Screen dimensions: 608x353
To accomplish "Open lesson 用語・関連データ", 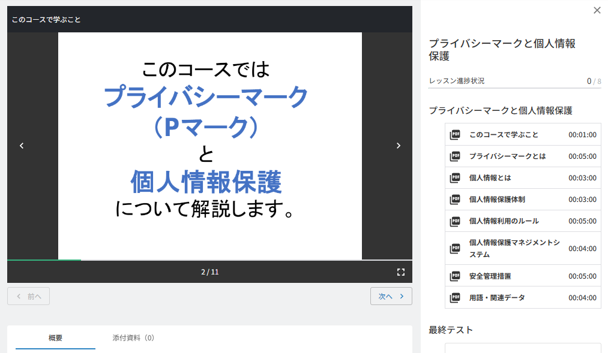I will coord(523,298).
